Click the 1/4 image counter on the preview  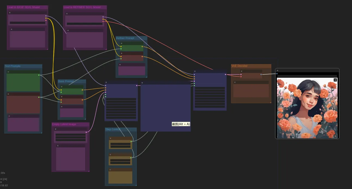click(335, 136)
